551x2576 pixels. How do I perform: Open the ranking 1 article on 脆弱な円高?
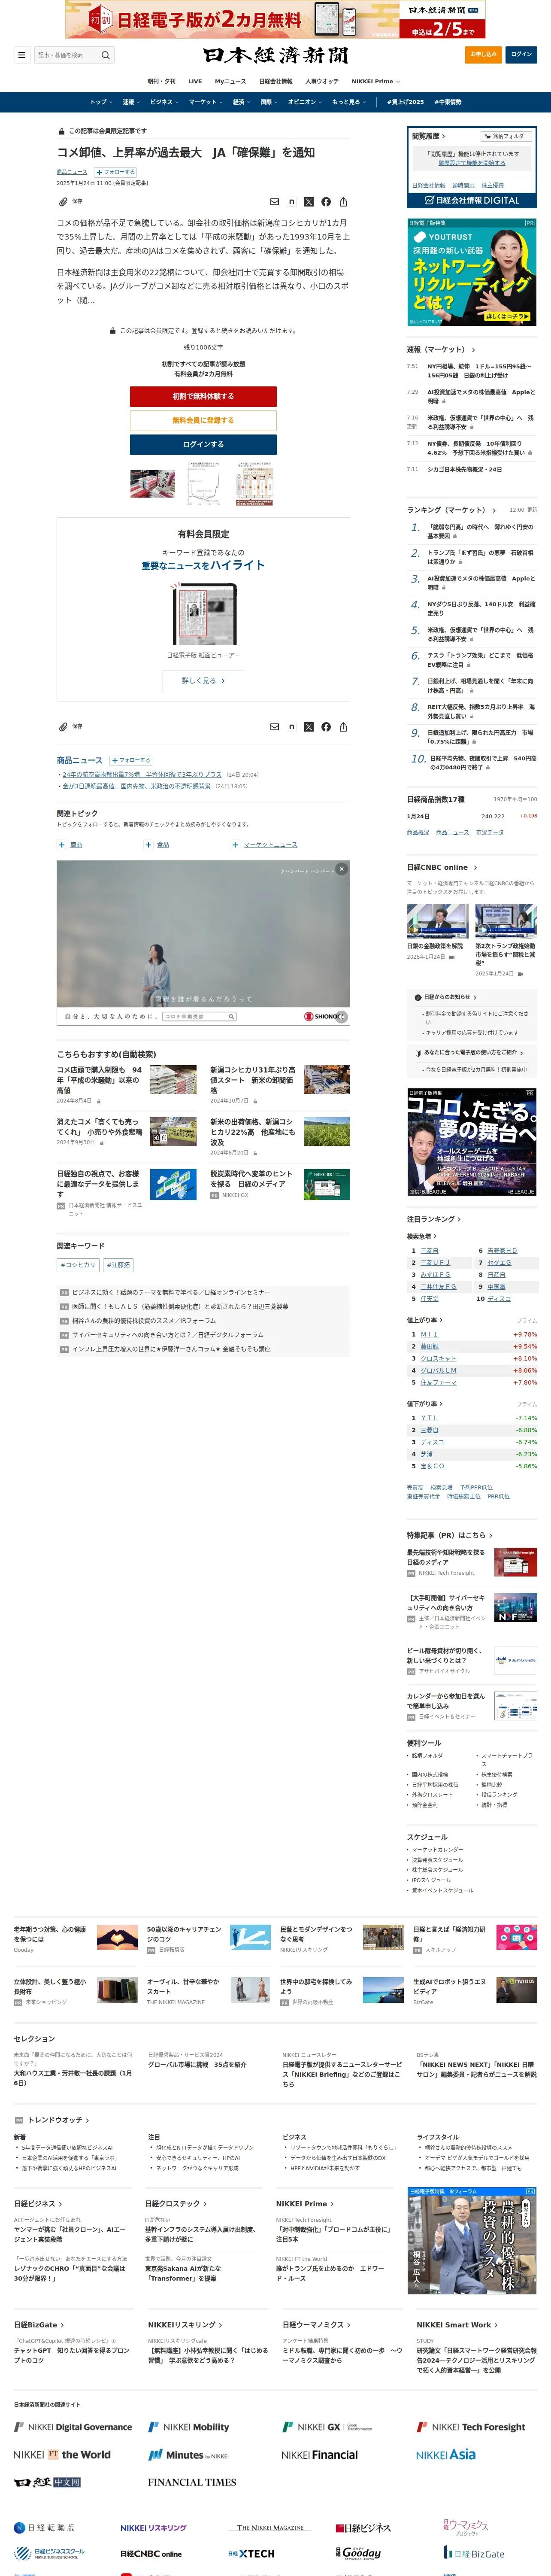point(480,531)
